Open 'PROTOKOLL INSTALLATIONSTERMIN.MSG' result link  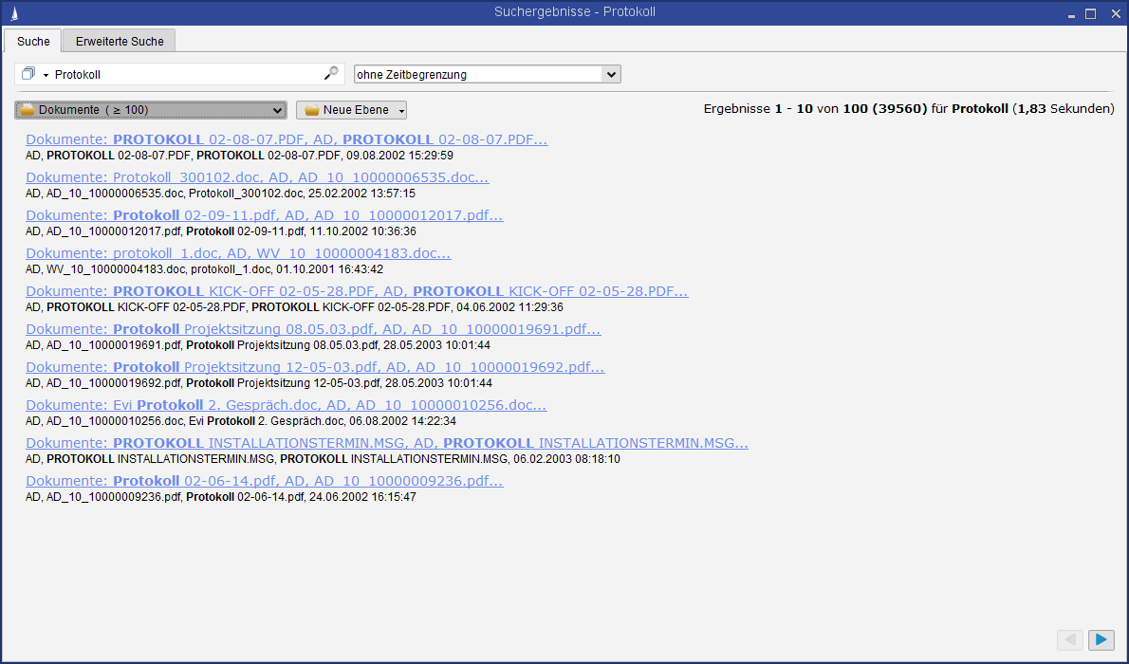pyautogui.click(x=387, y=443)
